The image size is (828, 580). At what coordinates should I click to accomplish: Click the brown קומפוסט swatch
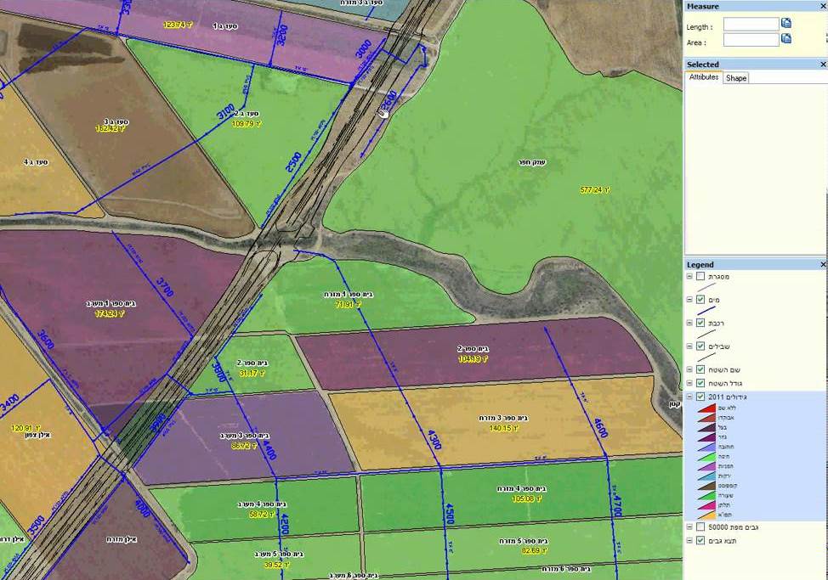point(706,486)
